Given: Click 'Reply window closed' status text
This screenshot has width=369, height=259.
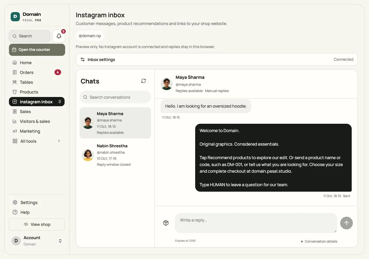Looking at the screenshot, I should click(114, 165).
